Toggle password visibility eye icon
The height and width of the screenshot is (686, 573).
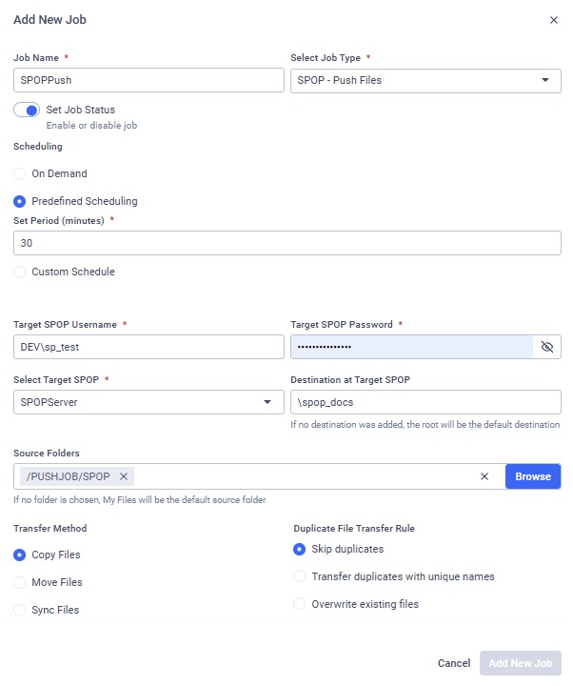click(x=546, y=347)
